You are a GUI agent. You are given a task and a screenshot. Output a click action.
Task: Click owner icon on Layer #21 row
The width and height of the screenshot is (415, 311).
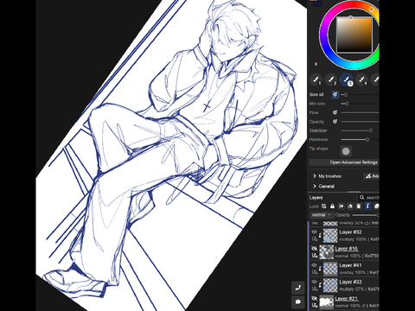(x=315, y=306)
